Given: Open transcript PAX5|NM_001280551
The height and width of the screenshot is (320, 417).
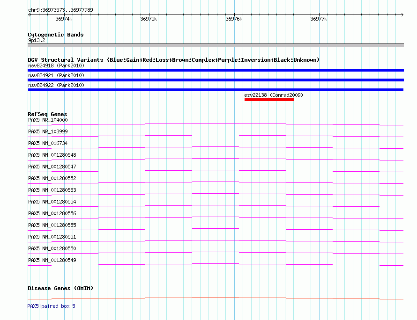Looking at the screenshot, I should click(52, 237).
